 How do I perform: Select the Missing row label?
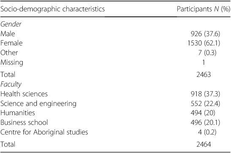point(12,63)
